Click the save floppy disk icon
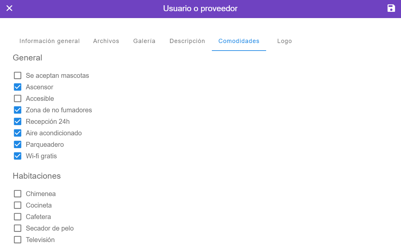This screenshot has height=245, width=401. [391, 9]
